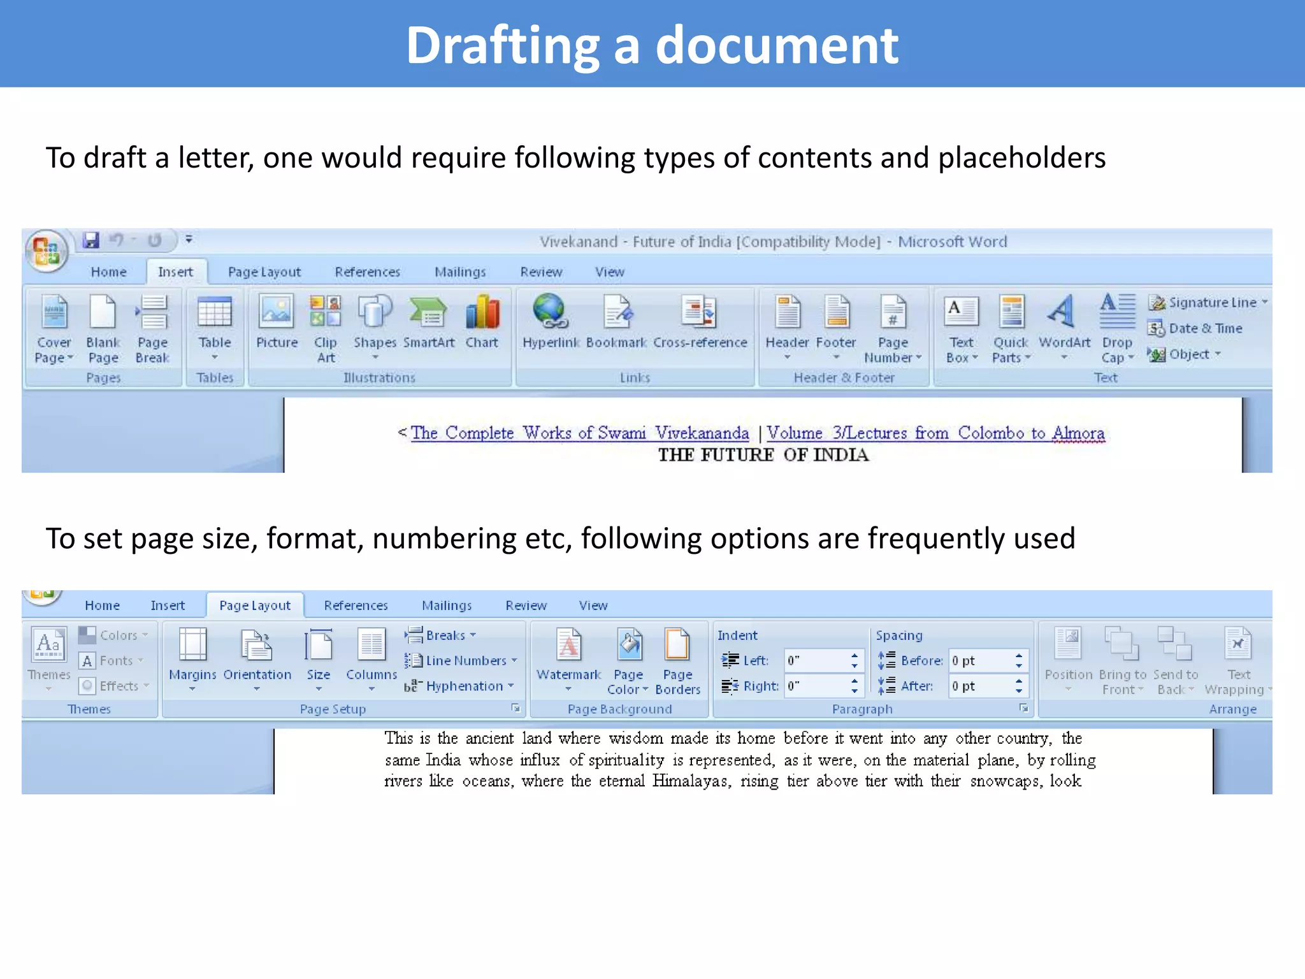Screen dimensions: 1305x979
Task: Open theme Colors dropdown
Action: coord(113,635)
